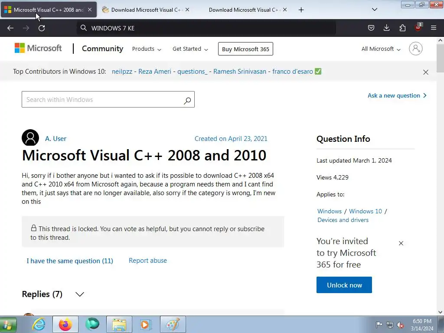
Task: Click the List all tabs chevron
Action: pyautogui.click(x=374, y=10)
